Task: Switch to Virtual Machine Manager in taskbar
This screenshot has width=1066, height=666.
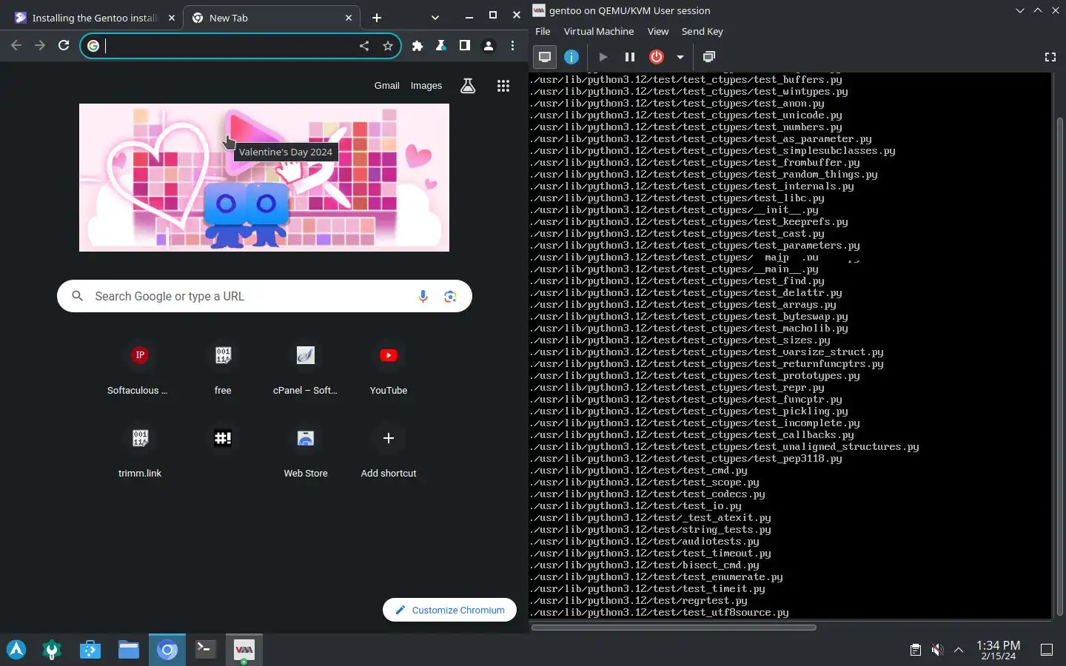Action: 244,650
